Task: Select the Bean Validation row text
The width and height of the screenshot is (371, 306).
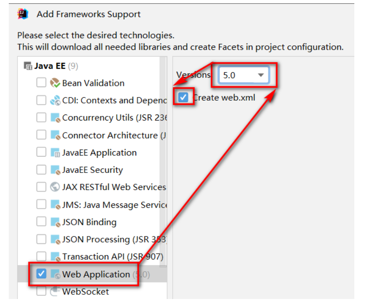Action: (93, 83)
